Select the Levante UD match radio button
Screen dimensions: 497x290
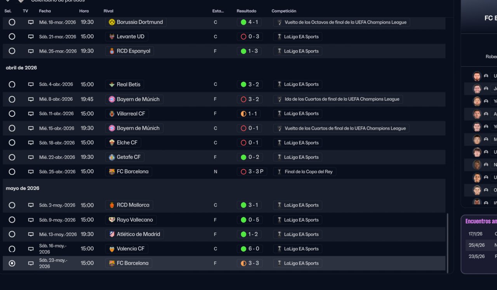tap(12, 36)
